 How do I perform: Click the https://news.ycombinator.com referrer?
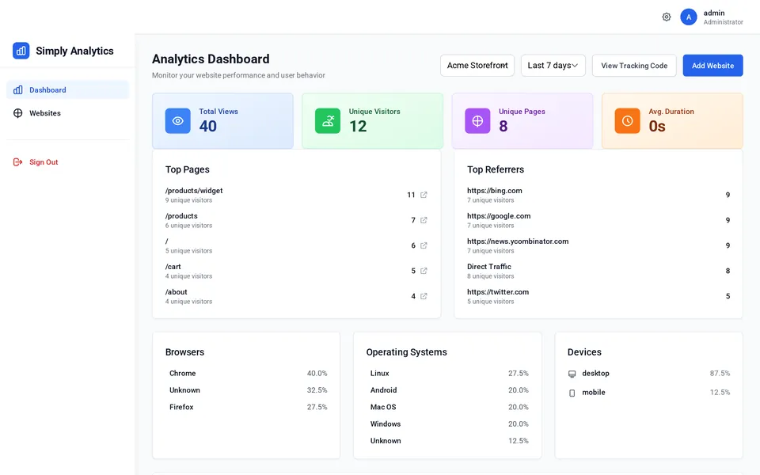[x=518, y=241]
